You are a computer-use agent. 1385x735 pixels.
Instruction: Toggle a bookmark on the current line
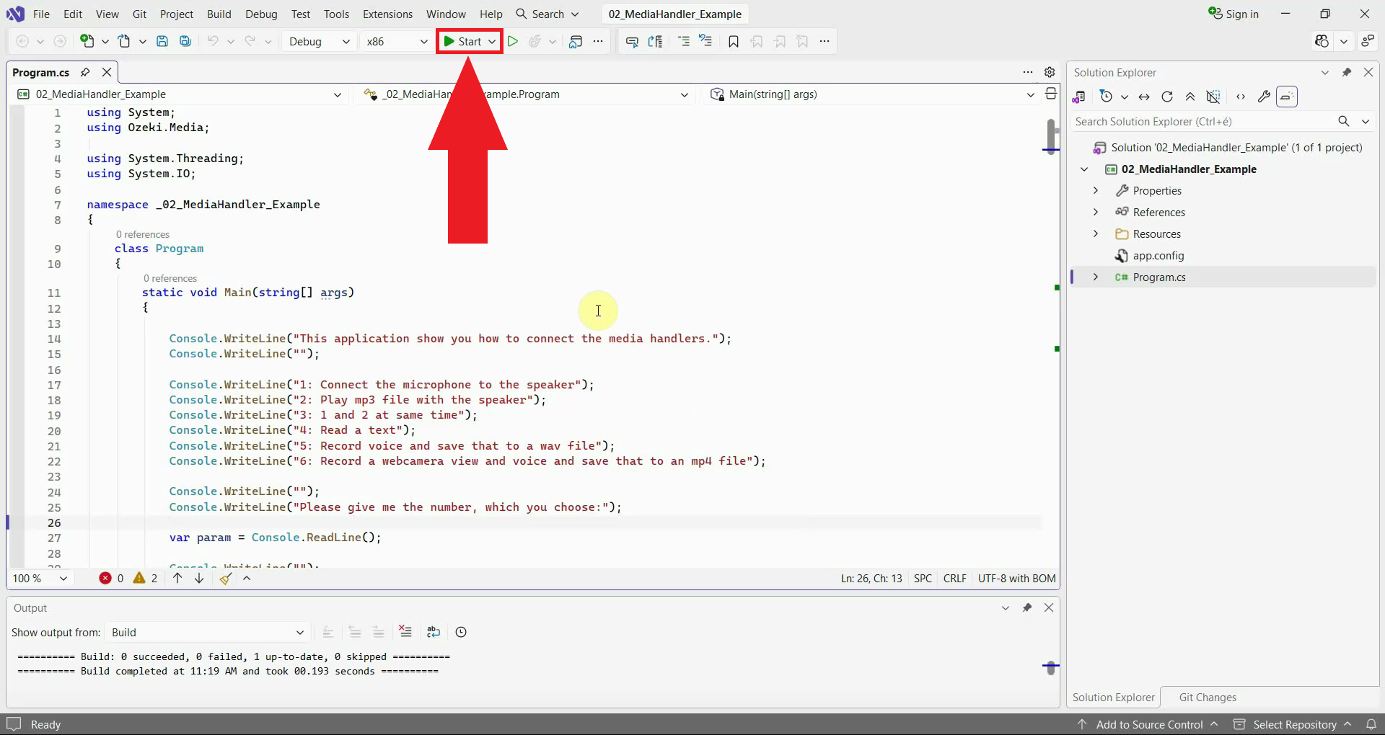[734, 42]
